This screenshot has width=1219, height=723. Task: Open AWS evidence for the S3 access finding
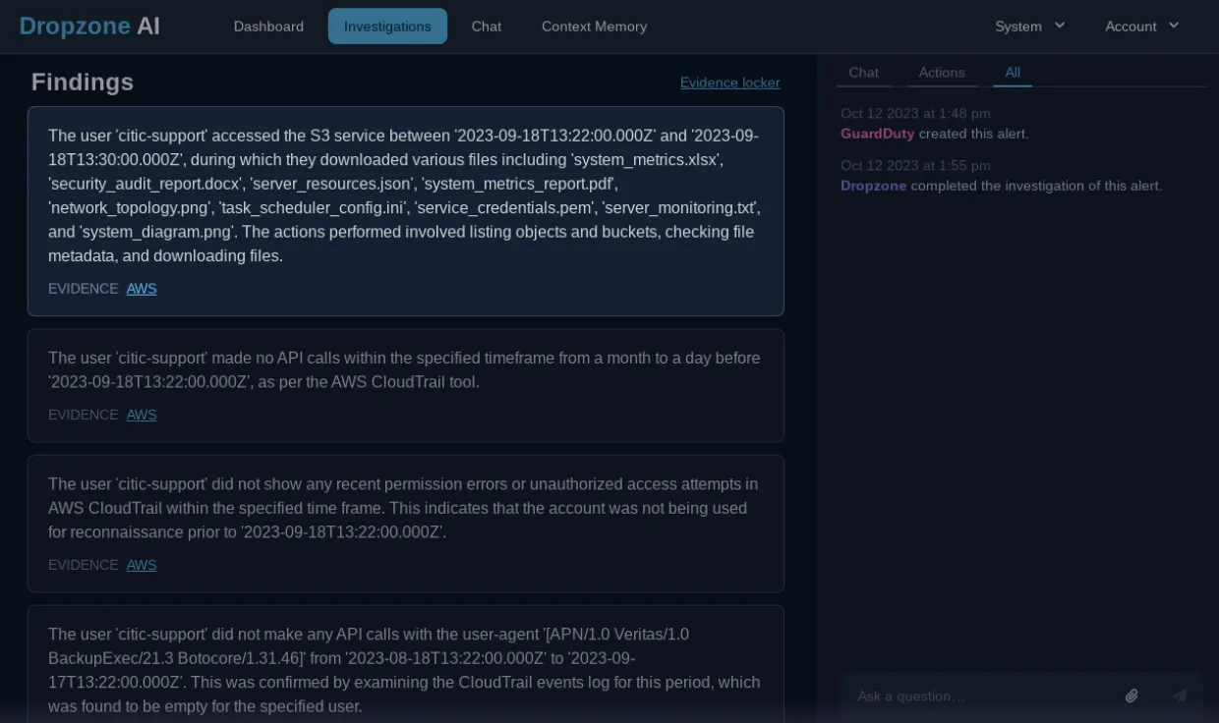[x=142, y=289]
